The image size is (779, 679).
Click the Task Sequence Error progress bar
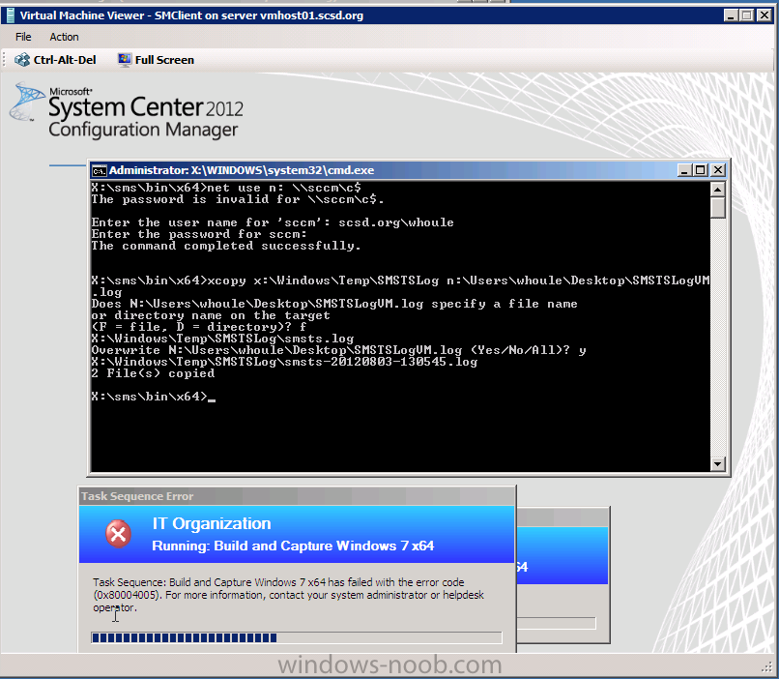[x=297, y=637]
